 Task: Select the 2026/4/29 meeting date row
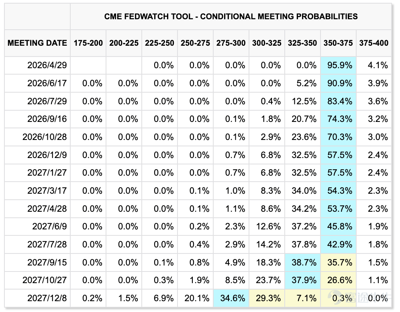(x=198, y=65)
